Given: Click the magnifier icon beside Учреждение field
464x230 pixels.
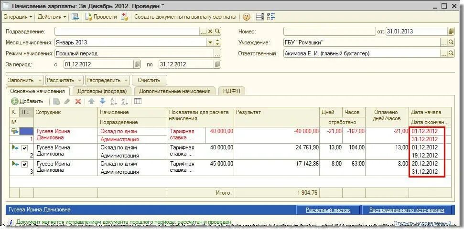Looking at the screenshot, I should (451, 42).
